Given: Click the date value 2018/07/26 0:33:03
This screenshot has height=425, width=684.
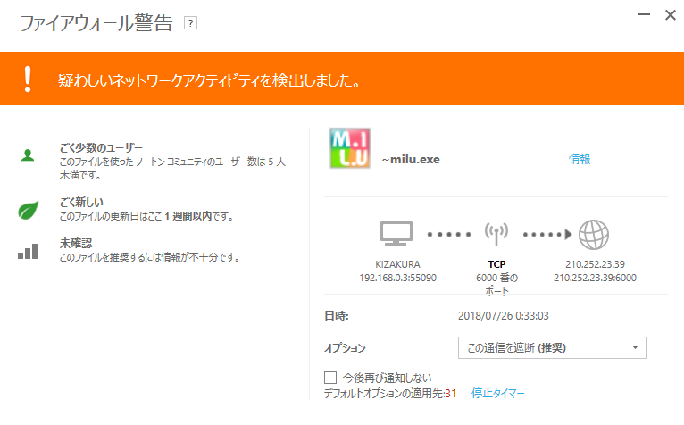Looking at the screenshot, I should 504,316.
